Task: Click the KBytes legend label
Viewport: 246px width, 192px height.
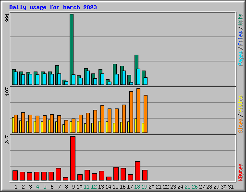Action: tap(240, 172)
